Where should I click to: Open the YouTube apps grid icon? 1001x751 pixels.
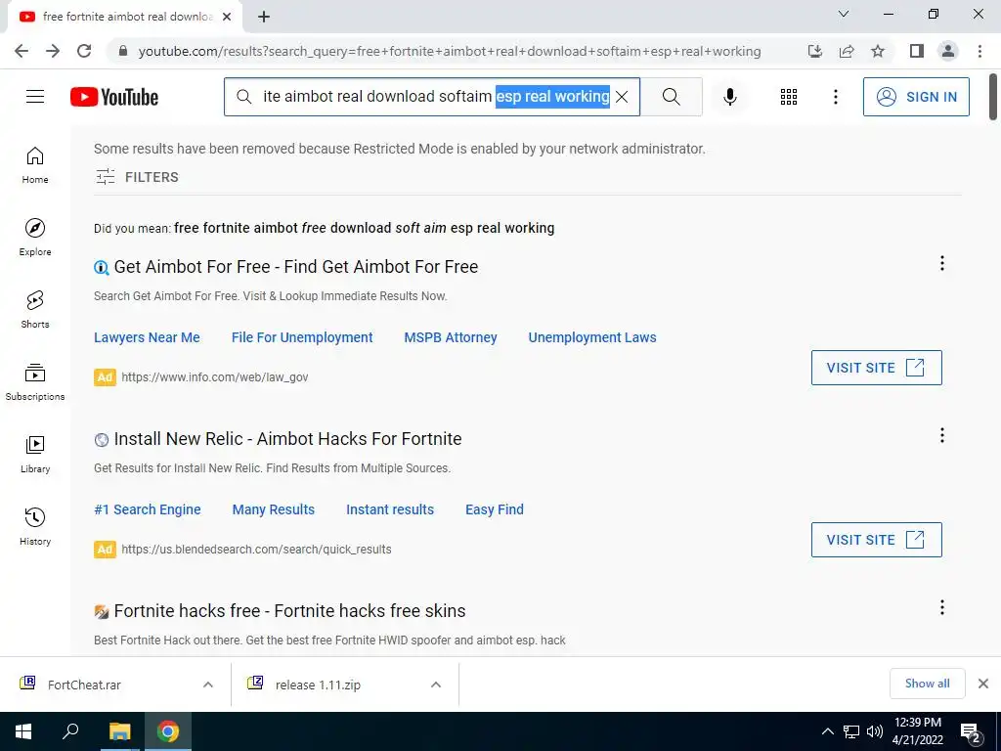[x=789, y=97]
